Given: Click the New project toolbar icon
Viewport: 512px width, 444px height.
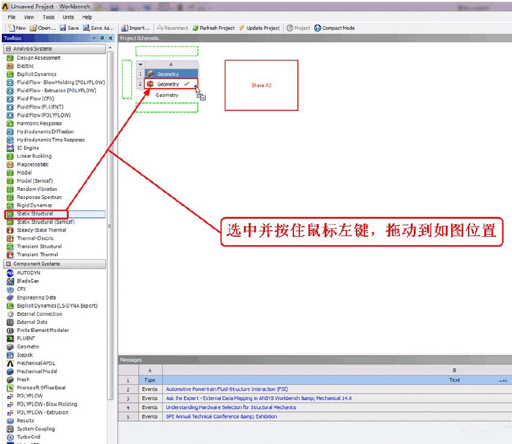Looking at the screenshot, I should [x=11, y=28].
